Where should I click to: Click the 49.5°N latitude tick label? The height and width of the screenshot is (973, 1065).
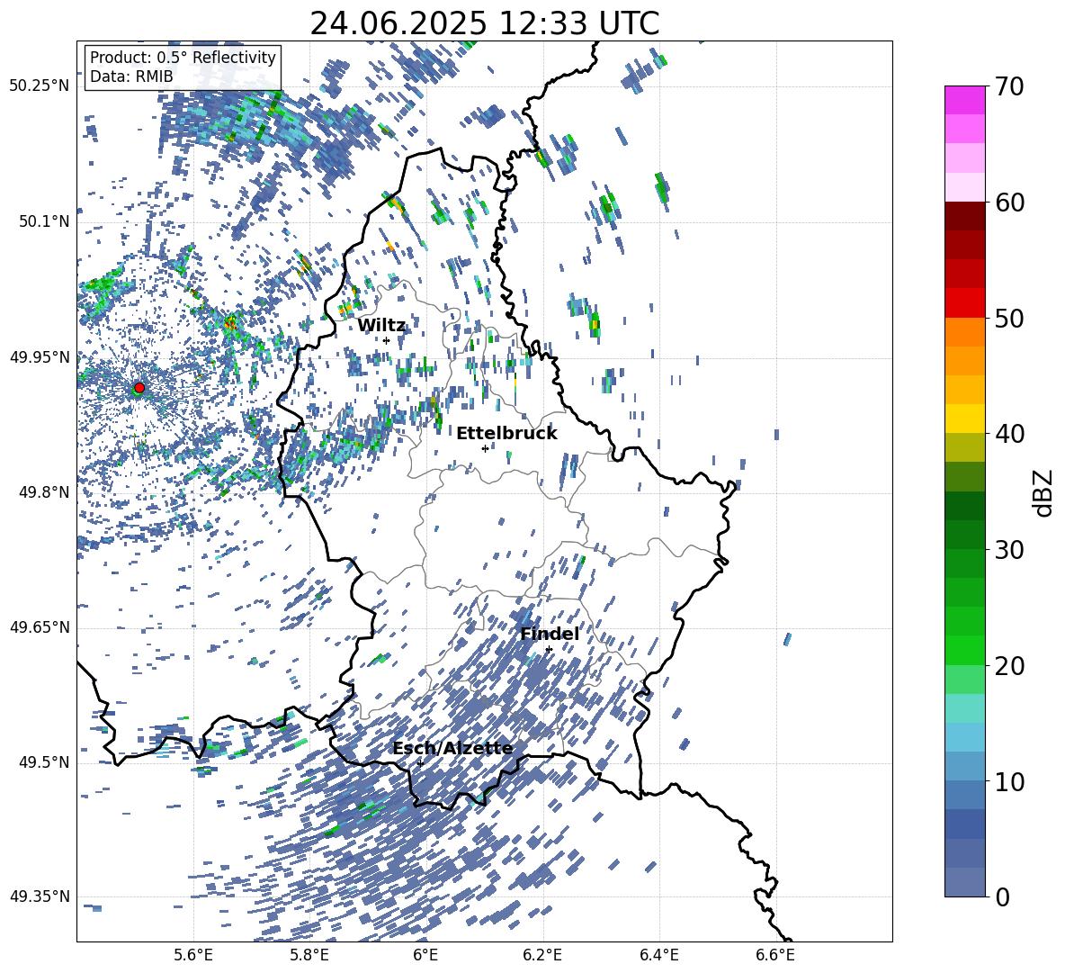(x=45, y=761)
